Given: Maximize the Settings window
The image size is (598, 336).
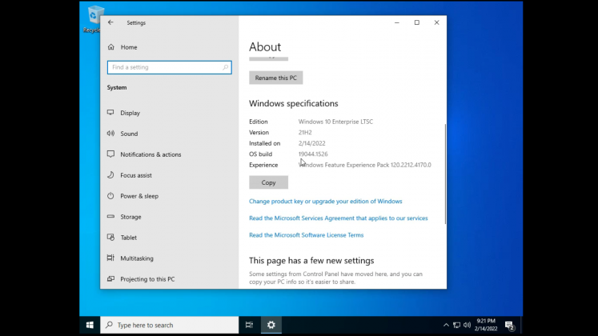Looking at the screenshot, I should pos(417,22).
